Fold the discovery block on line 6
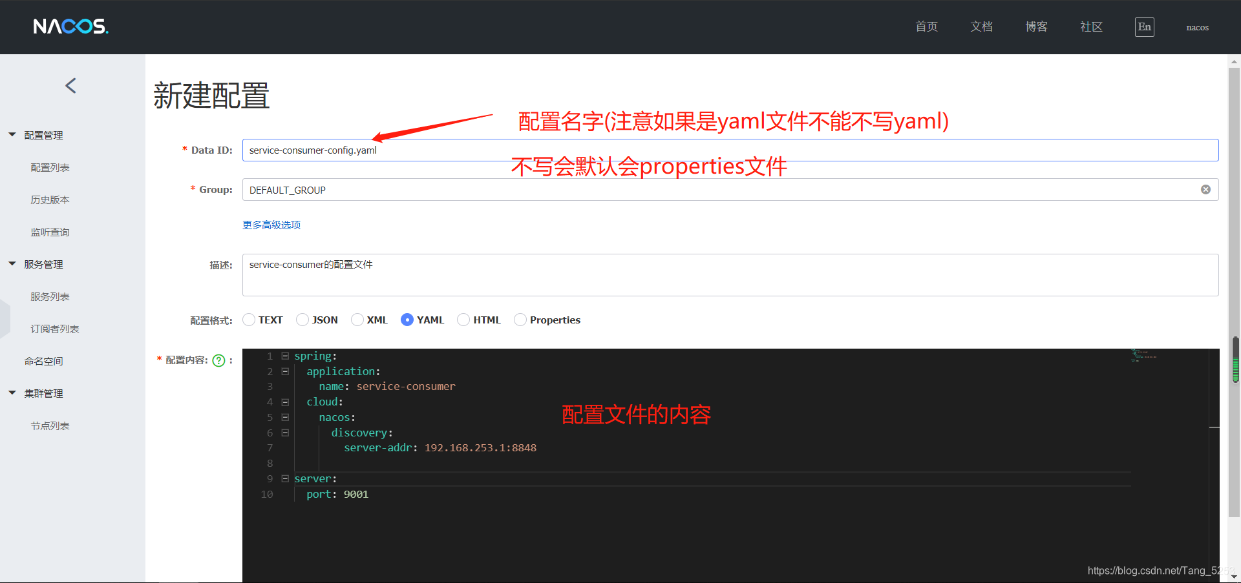Image resolution: width=1241 pixels, height=583 pixels. coord(285,433)
